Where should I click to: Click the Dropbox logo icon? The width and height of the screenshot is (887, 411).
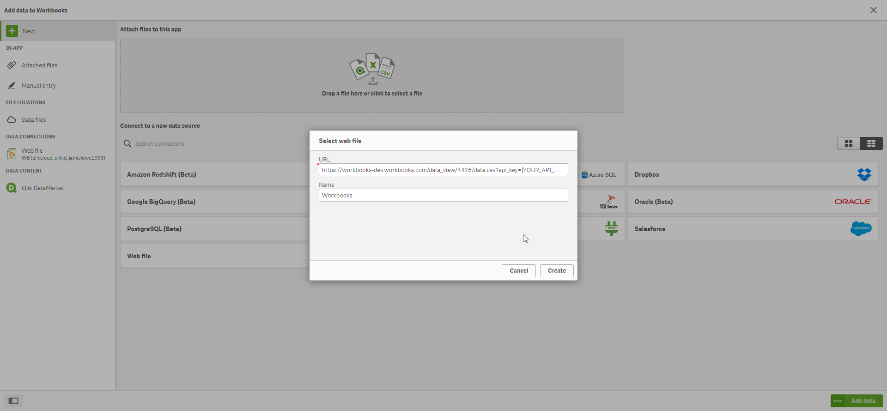[864, 174]
